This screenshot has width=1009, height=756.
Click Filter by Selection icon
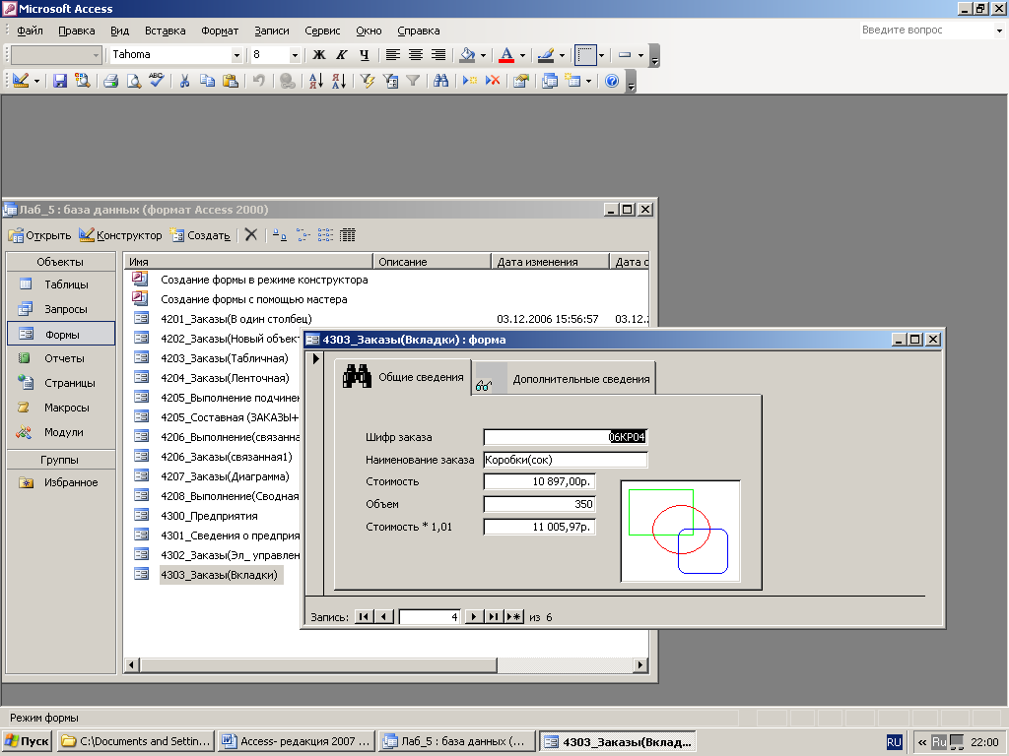pos(367,81)
